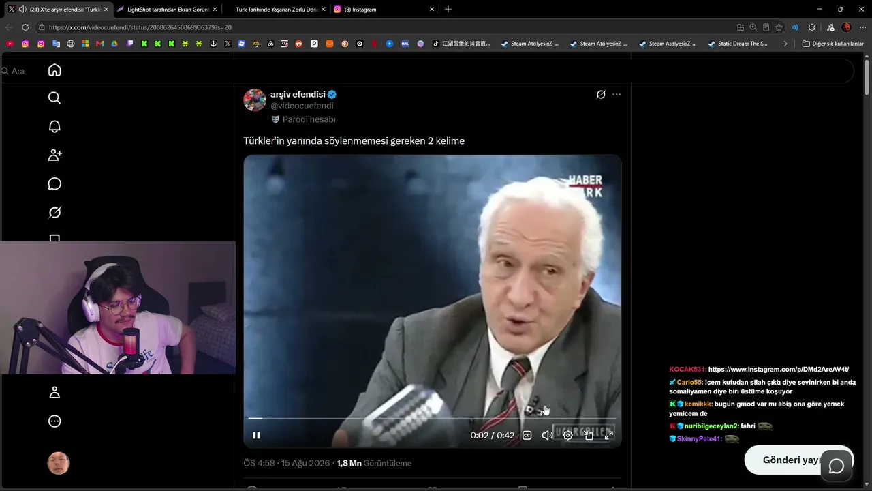
Task: Switch to the LightShot Ekran Görüntüsü tab
Action: click(168, 10)
